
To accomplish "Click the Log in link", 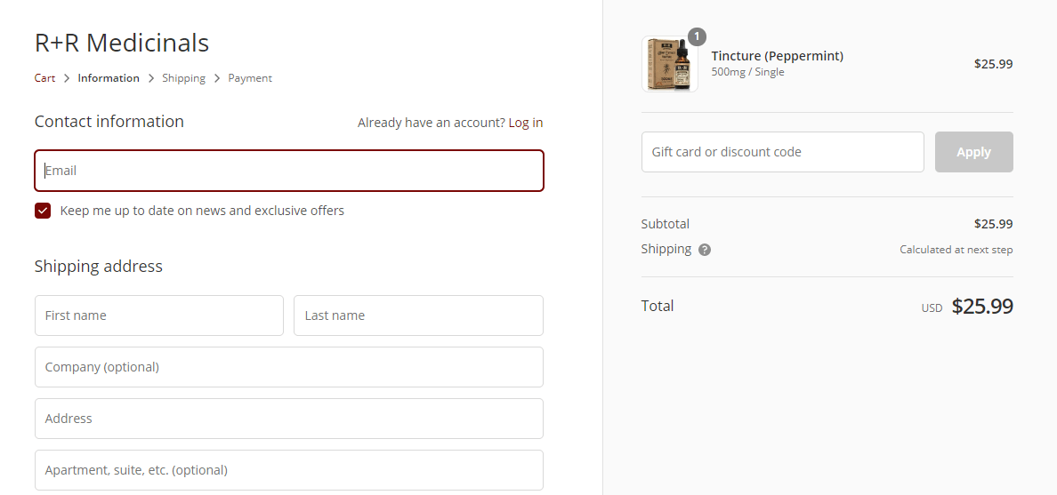I will 526,123.
